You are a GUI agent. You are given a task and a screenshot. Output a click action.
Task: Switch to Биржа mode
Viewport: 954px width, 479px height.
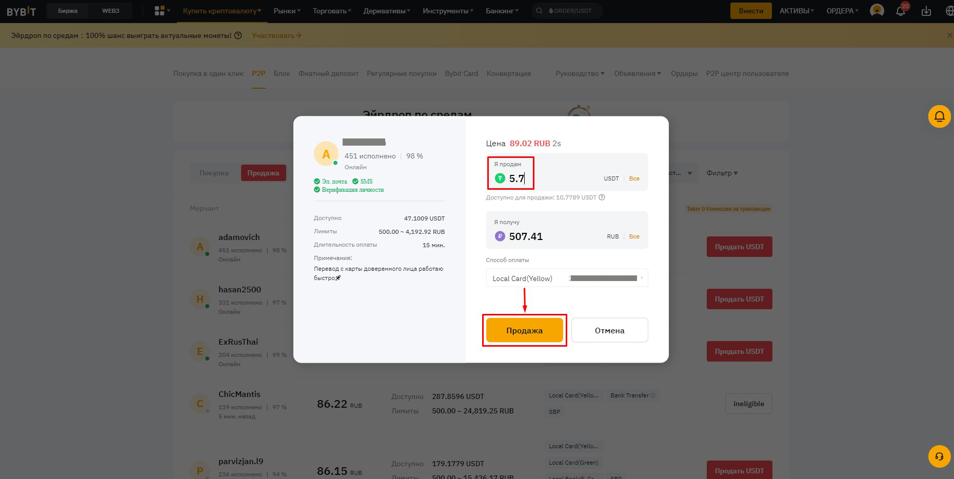coord(68,11)
